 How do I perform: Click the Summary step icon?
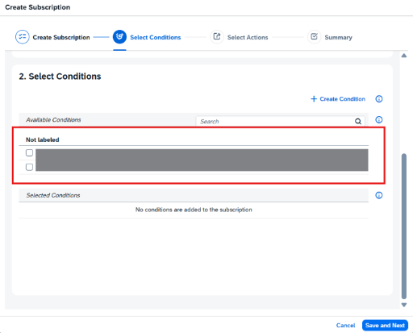pos(314,37)
